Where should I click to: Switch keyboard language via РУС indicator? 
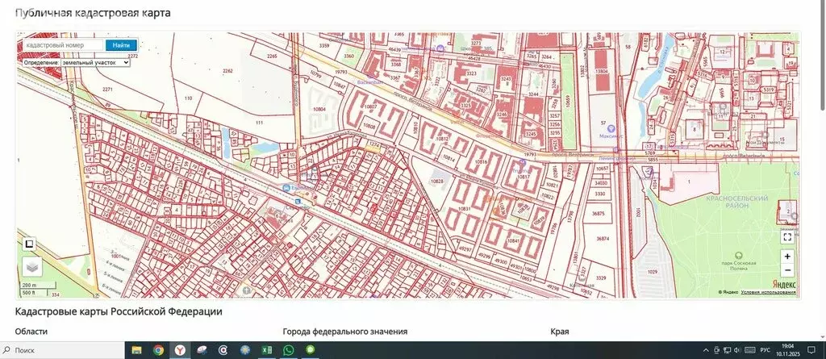coord(765,350)
